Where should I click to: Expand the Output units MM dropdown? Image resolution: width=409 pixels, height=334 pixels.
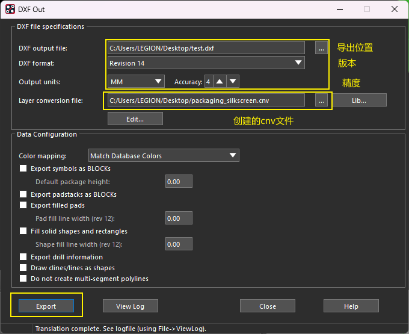[136, 81]
